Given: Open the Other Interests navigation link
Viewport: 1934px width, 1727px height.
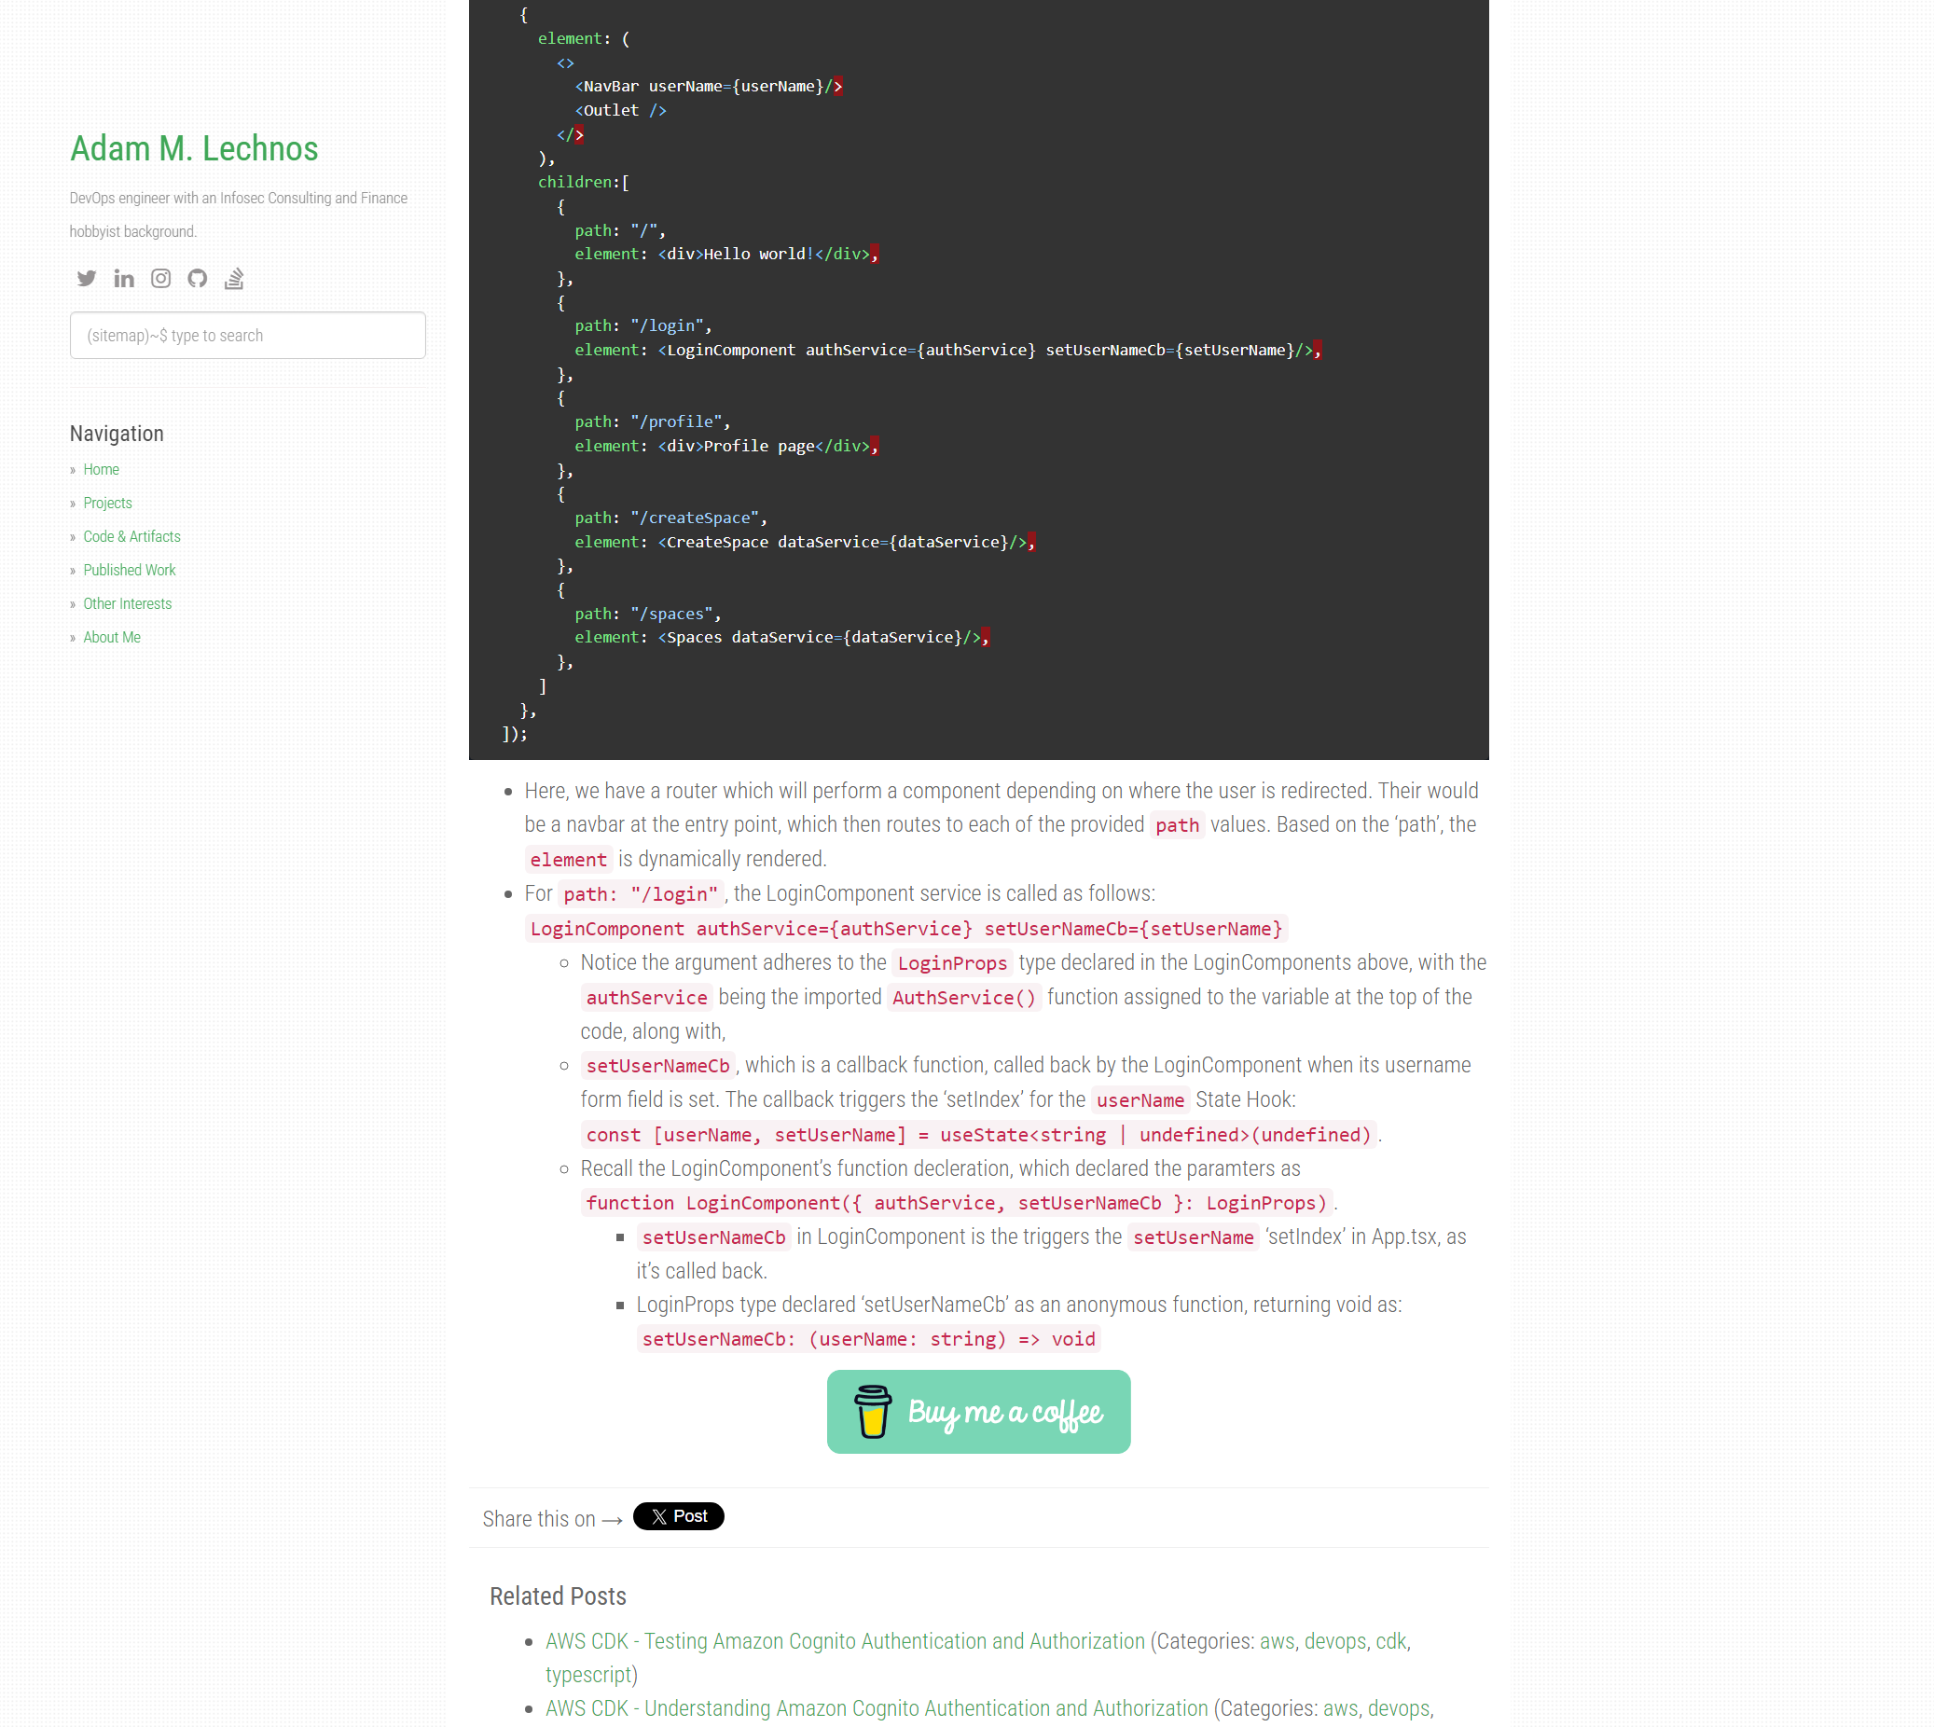Looking at the screenshot, I should [x=127, y=603].
